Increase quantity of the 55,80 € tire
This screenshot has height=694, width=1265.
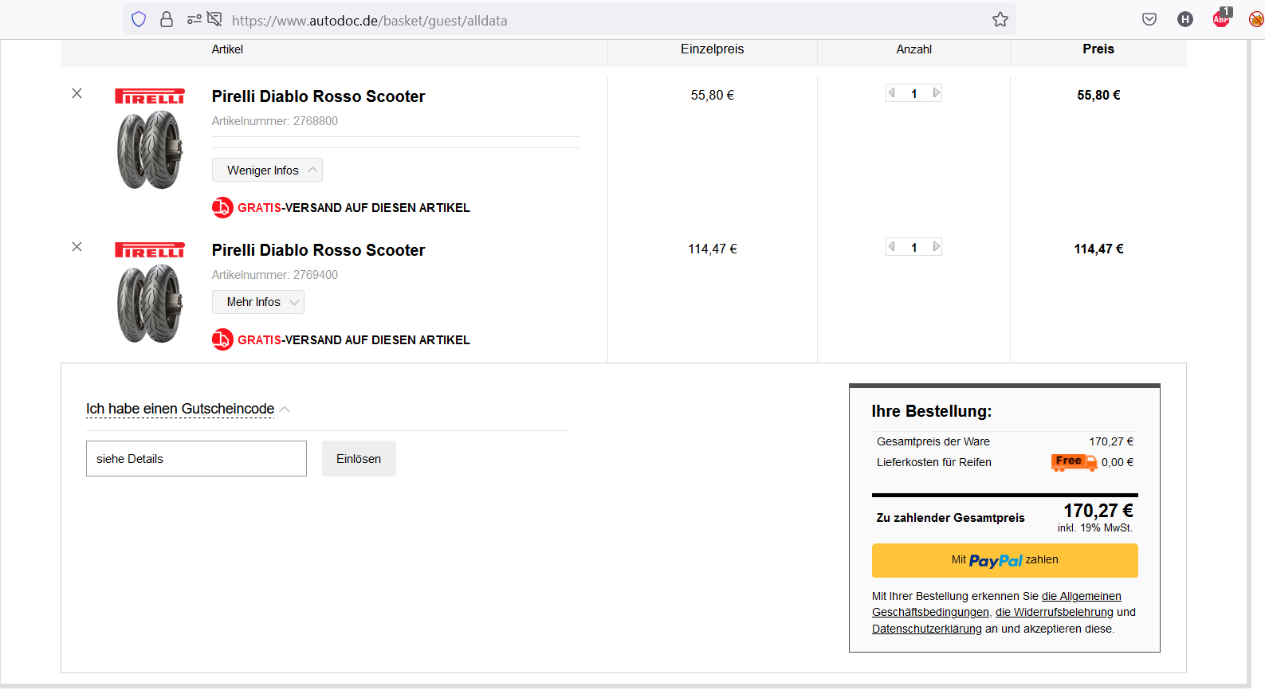(x=937, y=93)
